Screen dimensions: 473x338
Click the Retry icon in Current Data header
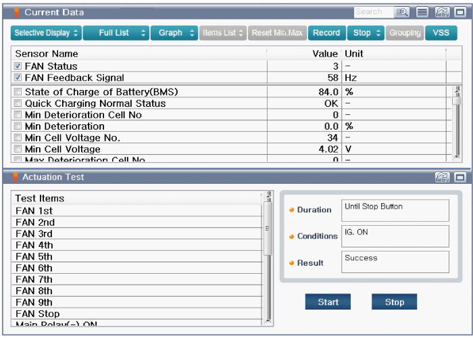442,12
